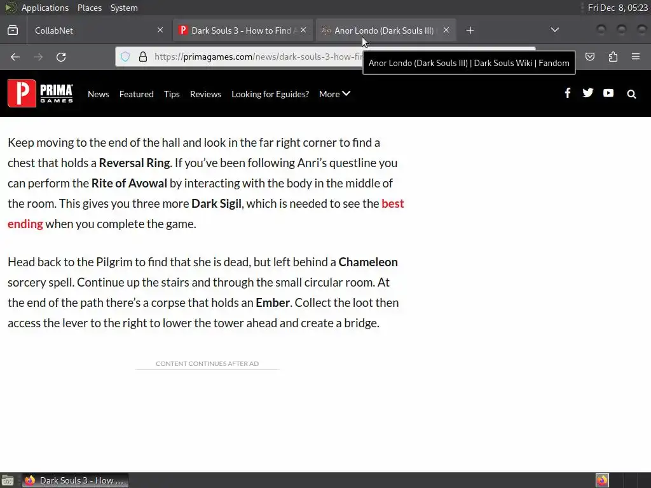Go back to the previous page
Screen dimensions: 651x488
point(15,57)
